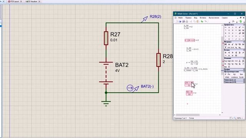Open the Файл menu in SMath Solver
Viewport: 246px width, 138px height.
181,18
